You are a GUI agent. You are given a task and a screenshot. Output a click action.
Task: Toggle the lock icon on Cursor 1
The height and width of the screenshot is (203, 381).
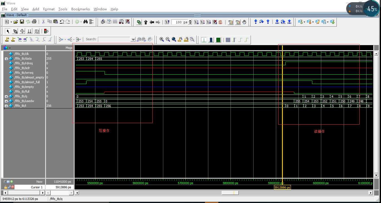[6, 187]
